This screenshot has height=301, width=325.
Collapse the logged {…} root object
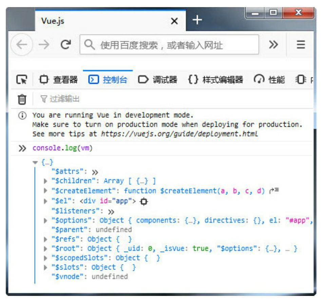click(x=35, y=162)
